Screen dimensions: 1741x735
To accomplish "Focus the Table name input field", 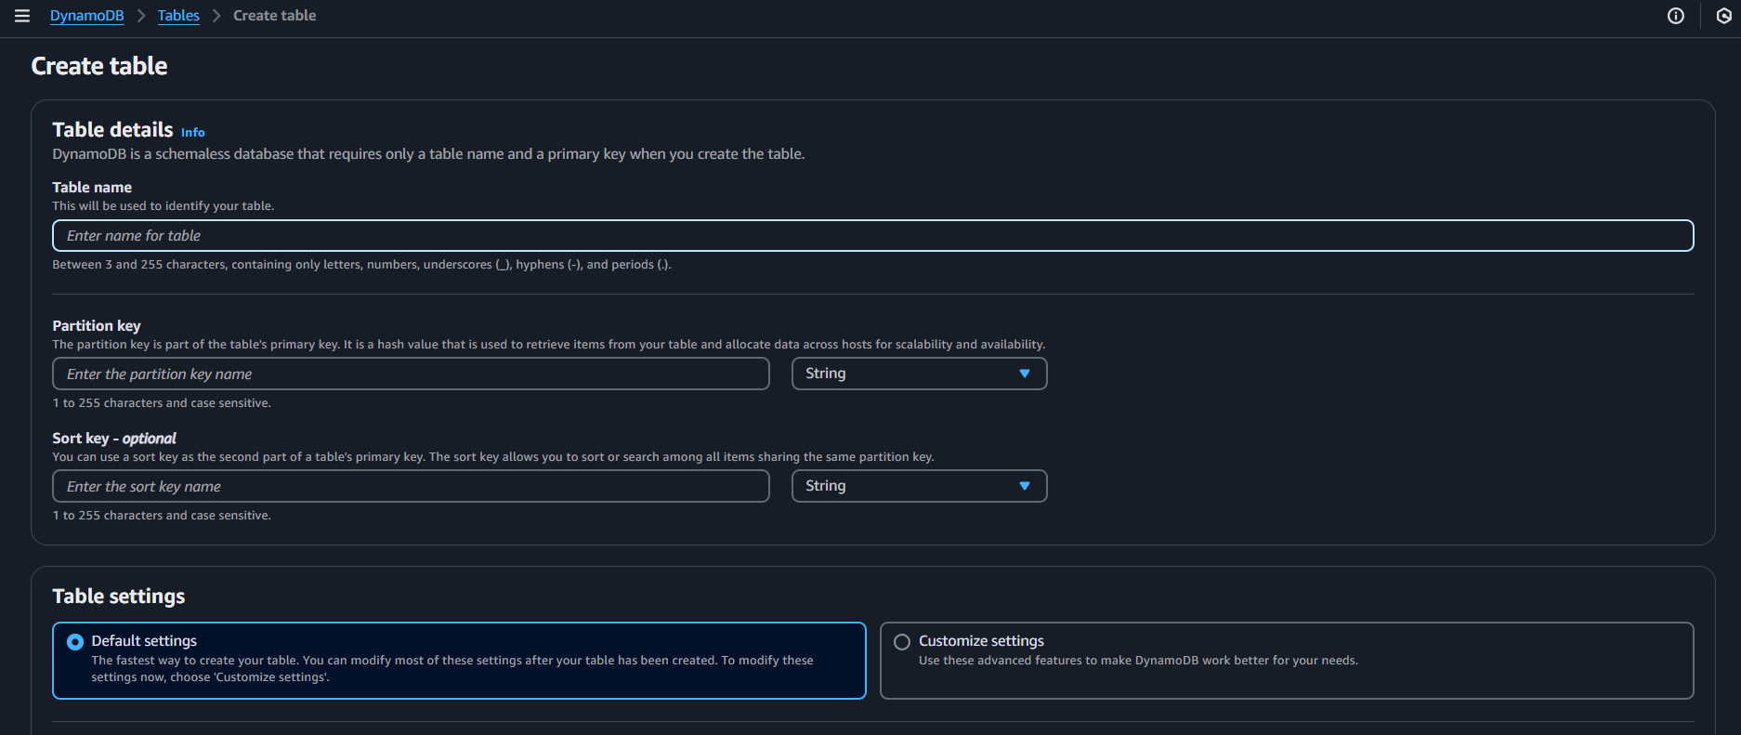I will tap(873, 236).
